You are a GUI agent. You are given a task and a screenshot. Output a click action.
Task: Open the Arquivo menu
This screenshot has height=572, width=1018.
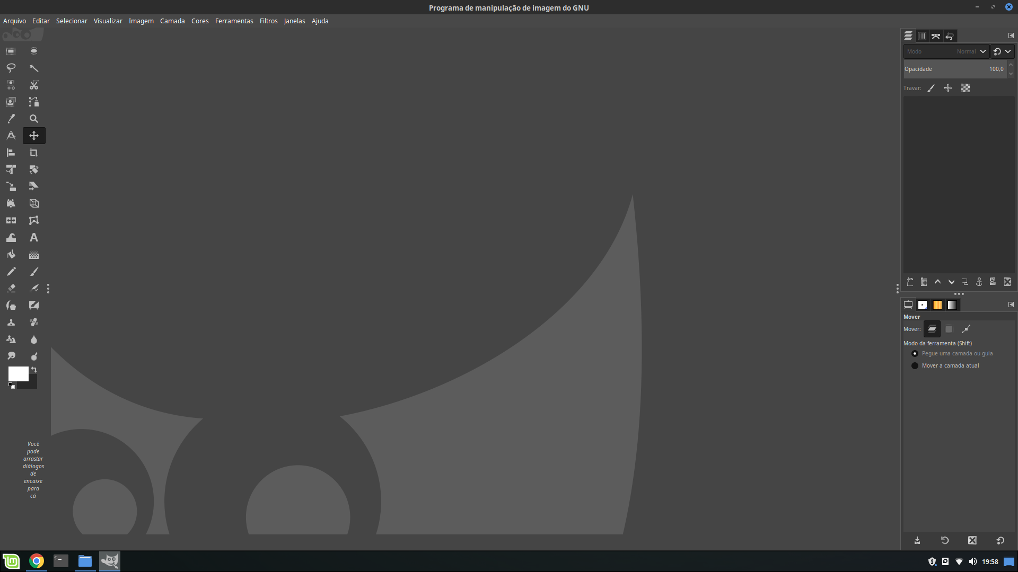click(x=14, y=21)
